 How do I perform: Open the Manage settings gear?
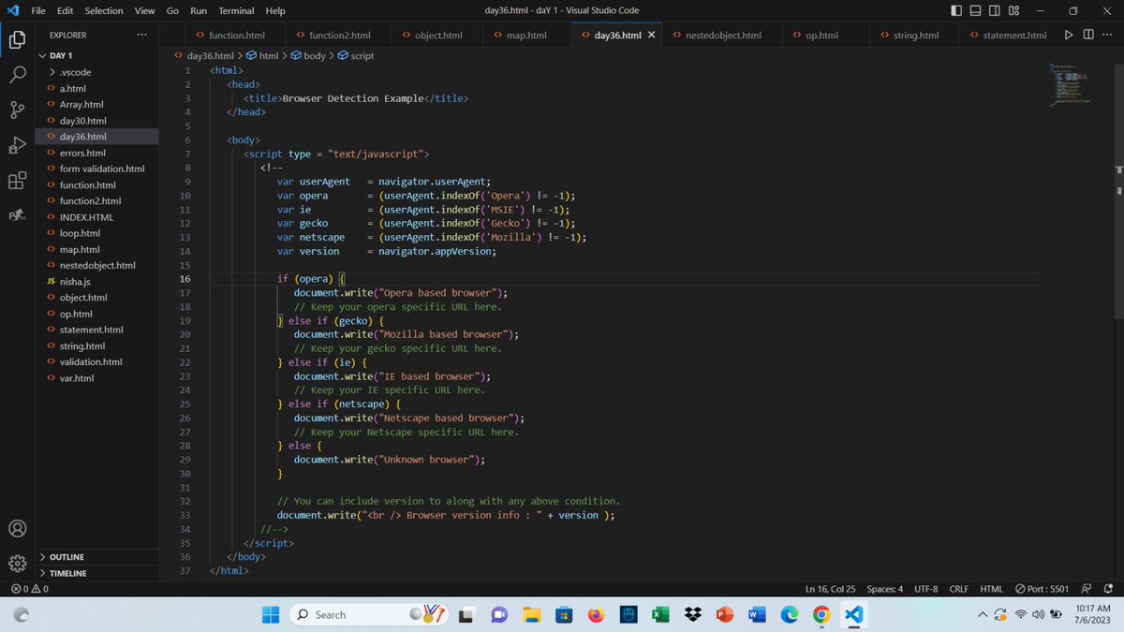[x=17, y=563]
